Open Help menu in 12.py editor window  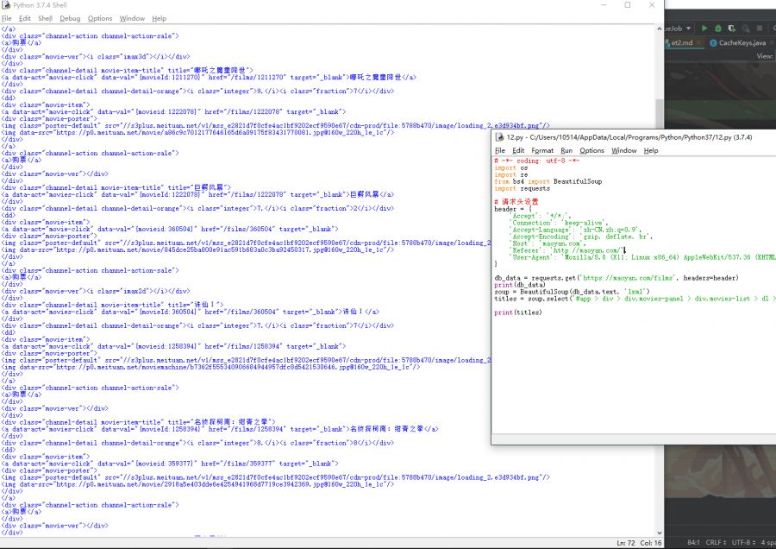(651, 150)
